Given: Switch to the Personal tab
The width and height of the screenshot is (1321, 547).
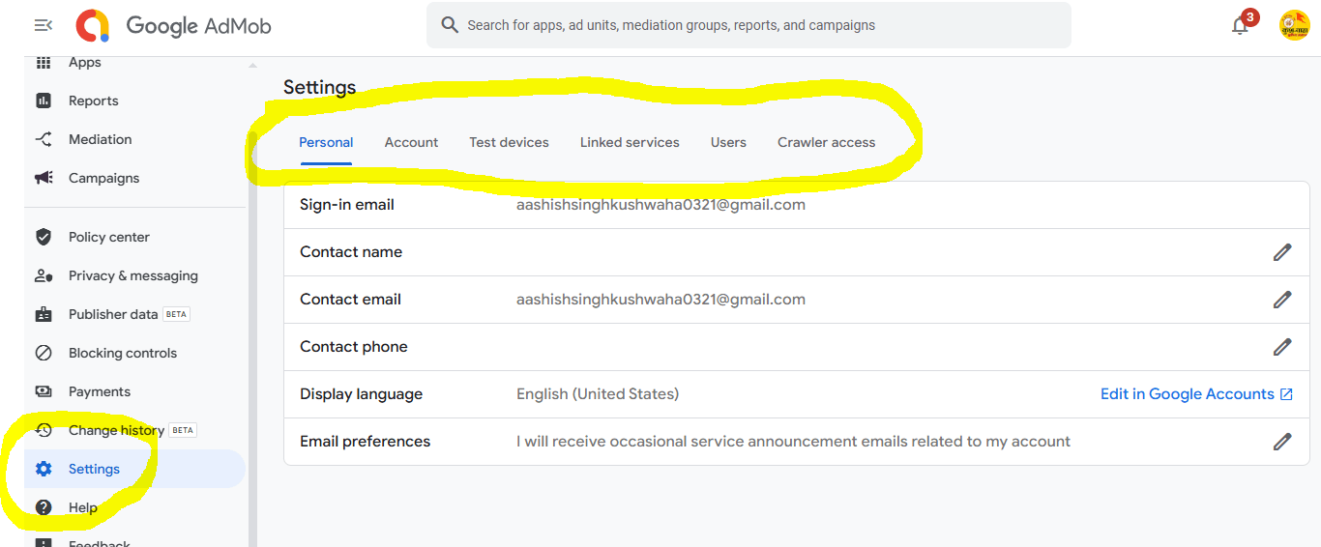Looking at the screenshot, I should click(x=326, y=142).
